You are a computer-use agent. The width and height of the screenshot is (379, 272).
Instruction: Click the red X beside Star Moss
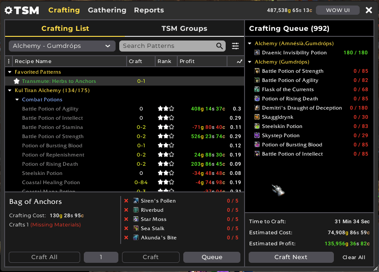126,219
